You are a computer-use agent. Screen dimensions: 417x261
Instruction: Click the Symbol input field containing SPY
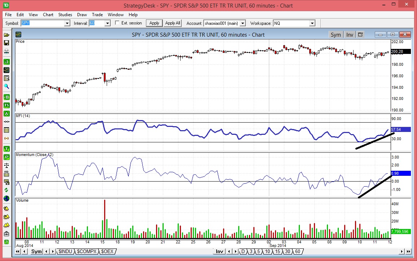tap(43, 23)
